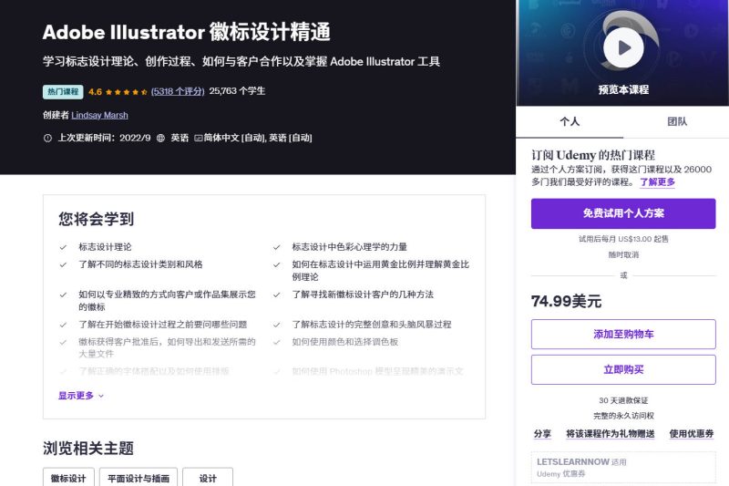This screenshot has height=486, width=729.
Task: Switch to the 团队 tab
Action: (676, 122)
